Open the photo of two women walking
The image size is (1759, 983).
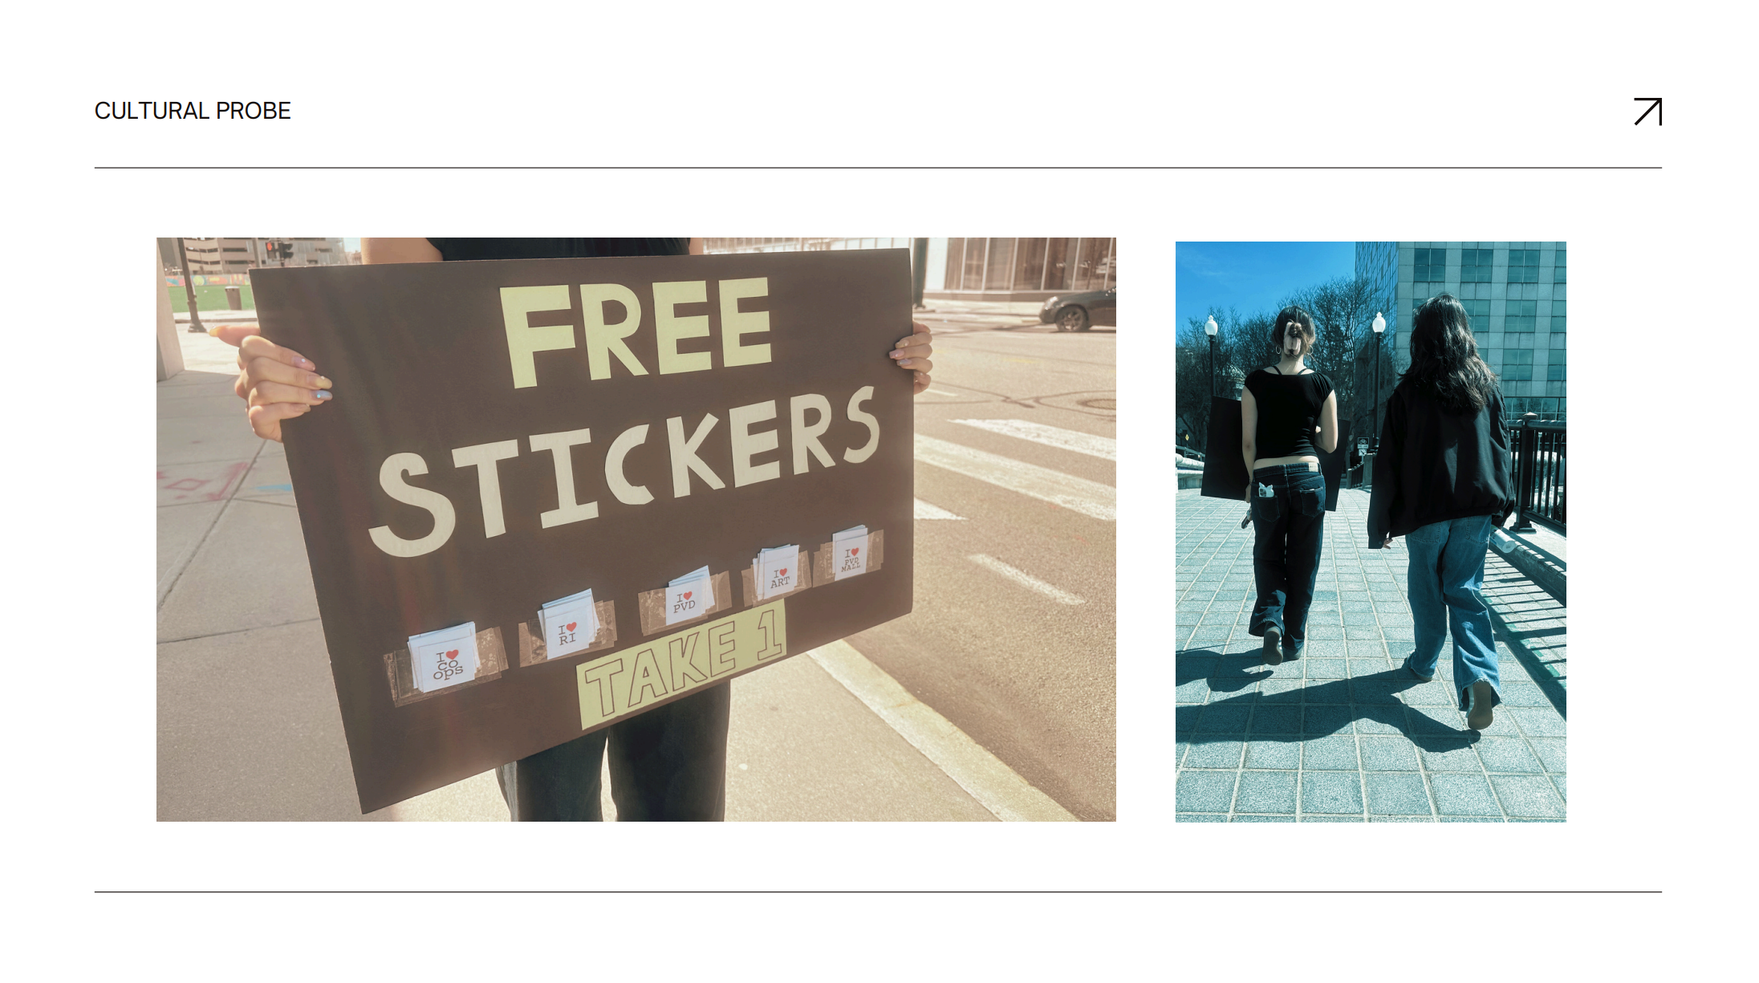click(x=1371, y=531)
